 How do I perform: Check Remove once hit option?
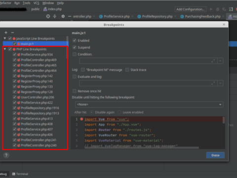pyautogui.click(x=75, y=91)
